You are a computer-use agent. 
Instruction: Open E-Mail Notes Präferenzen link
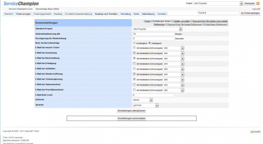(215, 24)
